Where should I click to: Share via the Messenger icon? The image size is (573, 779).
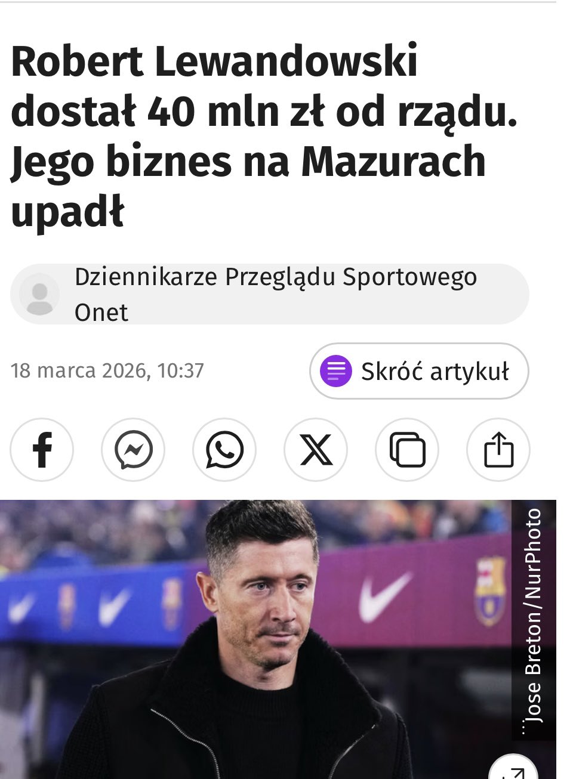pyautogui.click(x=133, y=450)
